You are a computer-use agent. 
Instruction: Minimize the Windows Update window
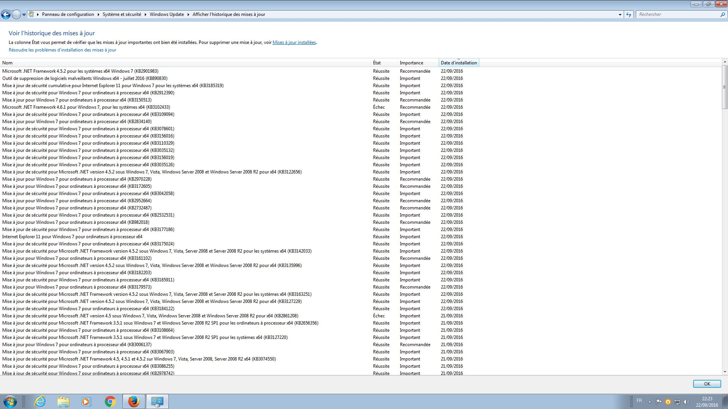coord(696,4)
